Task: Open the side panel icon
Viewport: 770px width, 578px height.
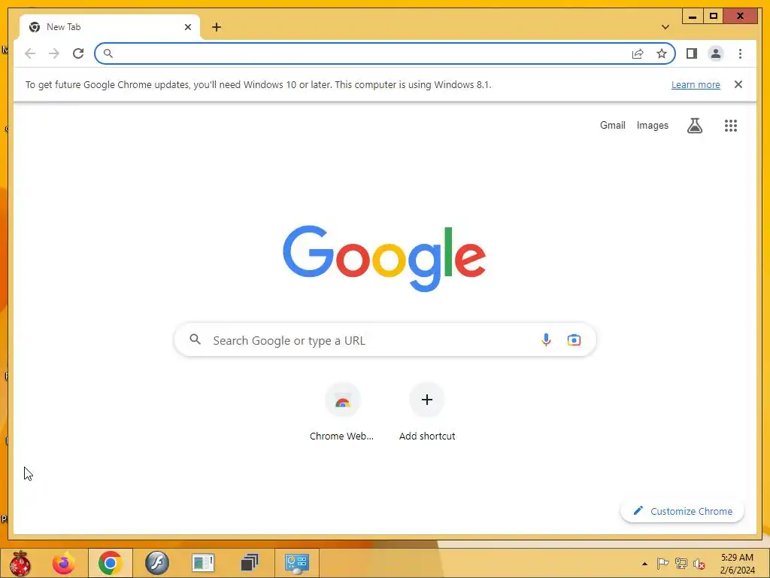Action: click(x=692, y=53)
